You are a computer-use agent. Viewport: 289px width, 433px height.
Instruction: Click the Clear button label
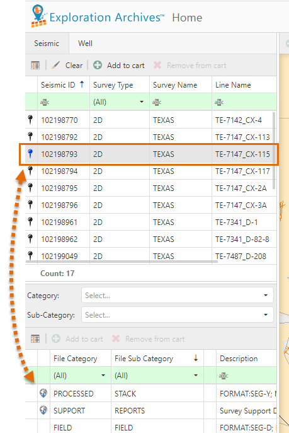click(74, 66)
